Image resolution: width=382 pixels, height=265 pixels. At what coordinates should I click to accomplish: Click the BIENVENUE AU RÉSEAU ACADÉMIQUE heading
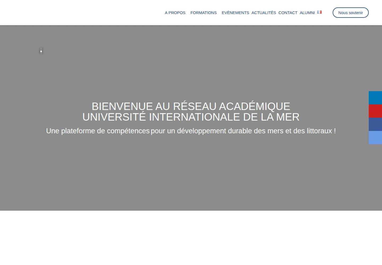(191, 112)
